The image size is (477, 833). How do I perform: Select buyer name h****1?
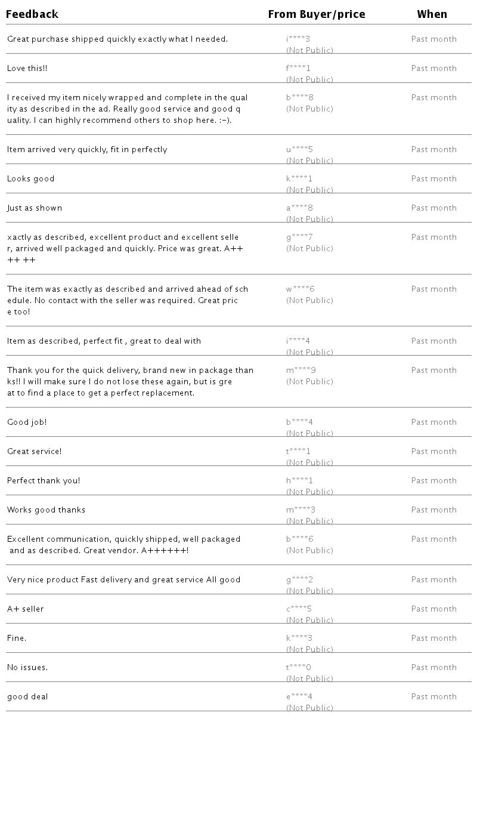299,481
